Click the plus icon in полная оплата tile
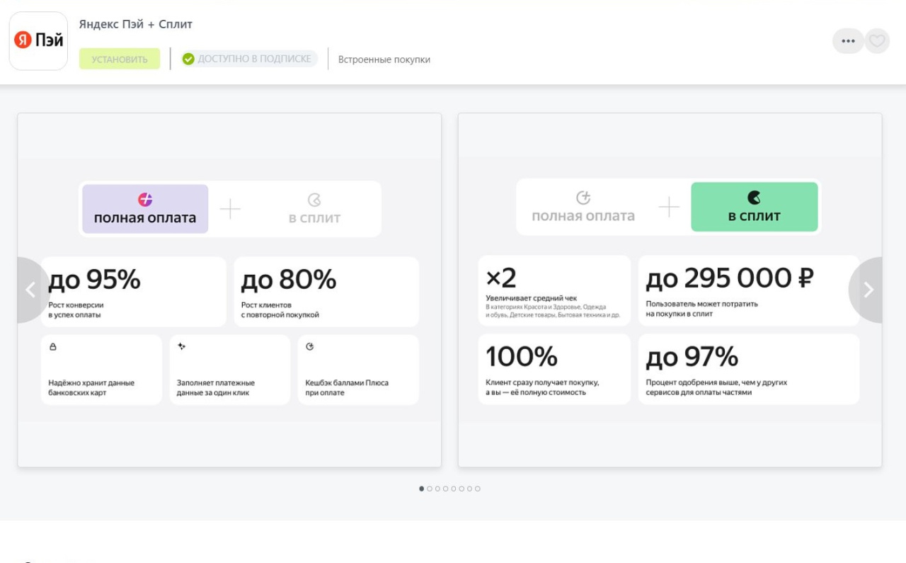 click(x=145, y=200)
